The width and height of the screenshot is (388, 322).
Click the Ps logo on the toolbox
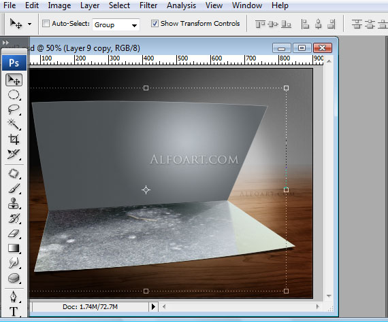point(14,62)
